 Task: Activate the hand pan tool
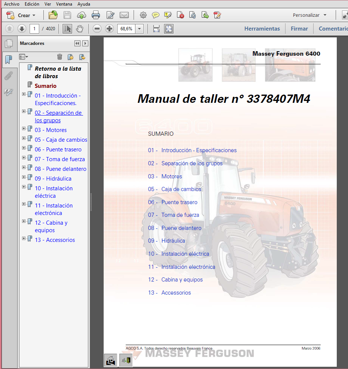click(80, 29)
